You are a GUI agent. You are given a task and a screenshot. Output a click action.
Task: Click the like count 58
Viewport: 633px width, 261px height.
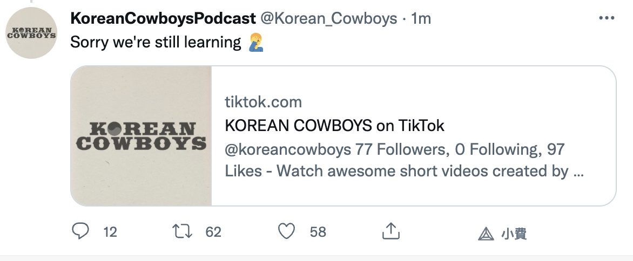(318, 232)
